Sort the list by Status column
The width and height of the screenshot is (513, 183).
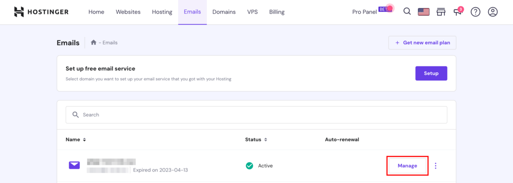point(256,139)
